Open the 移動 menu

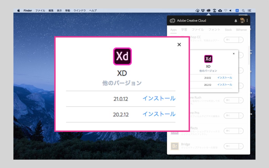[68, 10]
